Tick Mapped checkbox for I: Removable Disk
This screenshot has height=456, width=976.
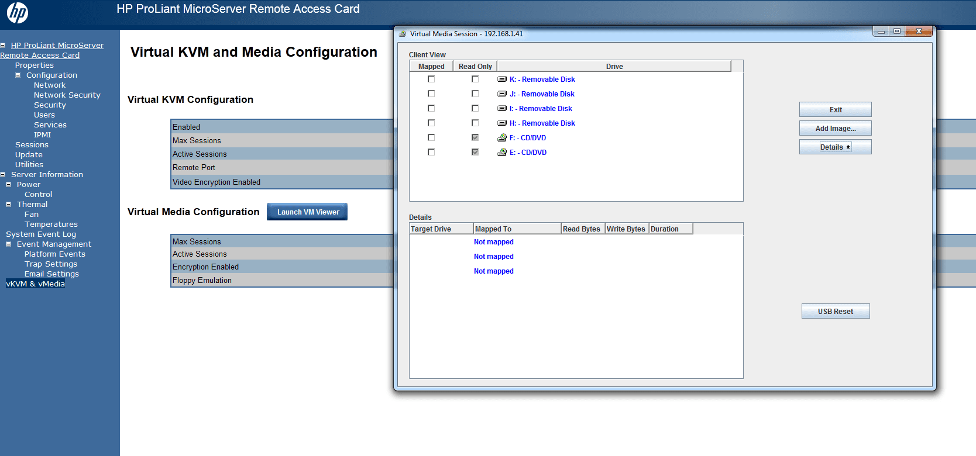click(x=431, y=108)
